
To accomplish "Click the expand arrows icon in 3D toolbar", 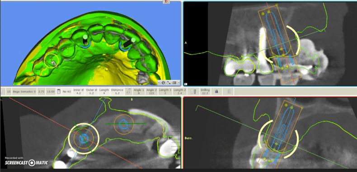I will (x=169, y=82).
